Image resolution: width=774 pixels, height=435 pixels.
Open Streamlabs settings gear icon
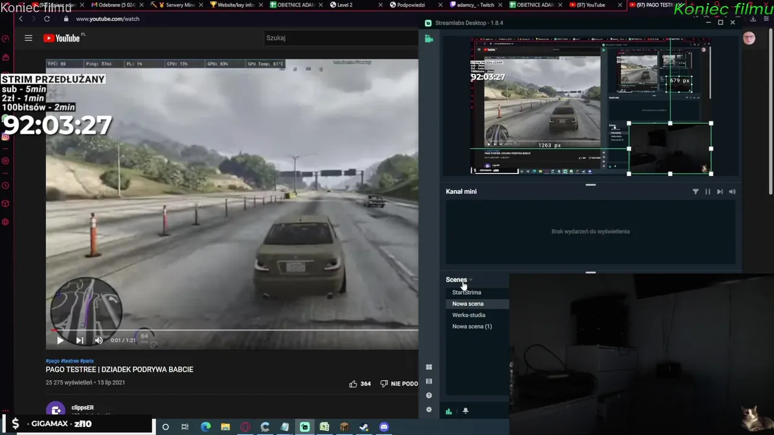429,410
